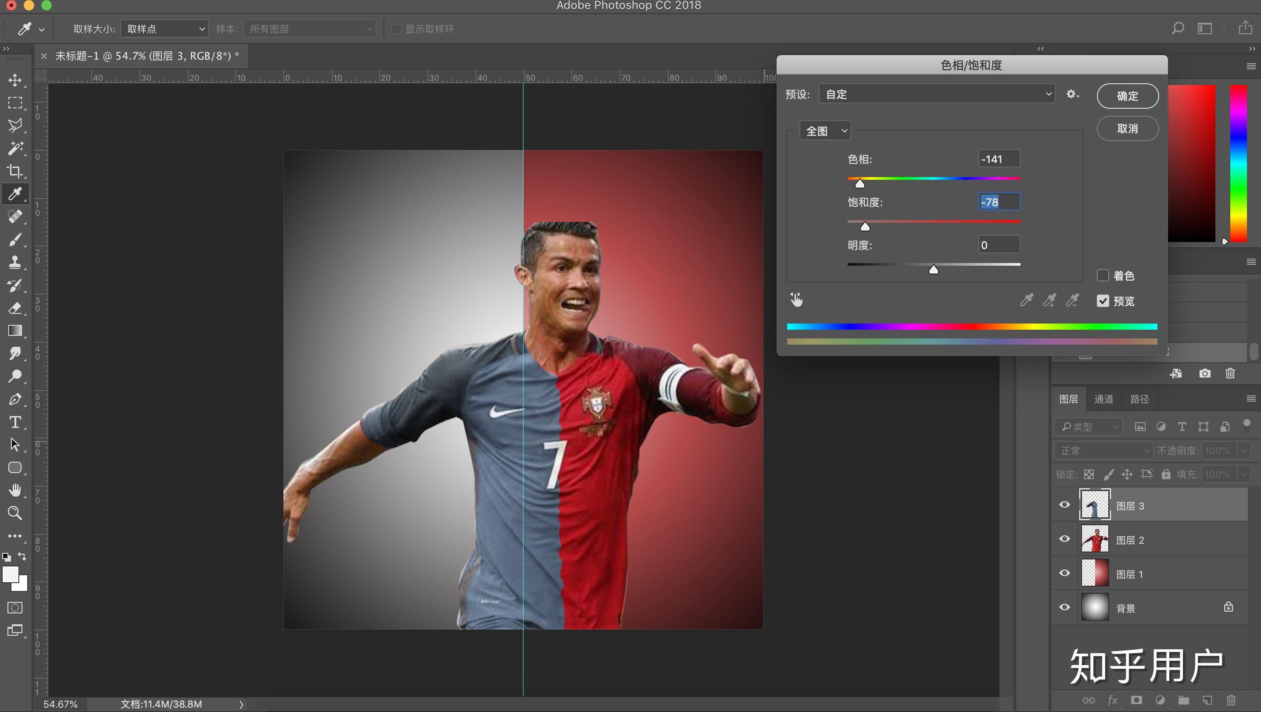1261x712 pixels.
Task: Select the Zoom tool in toolbar
Action: [15, 513]
